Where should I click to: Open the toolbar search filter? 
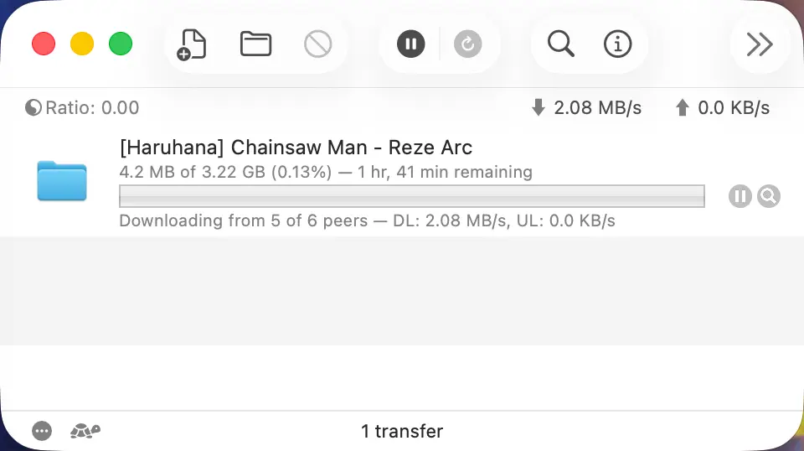coord(560,44)
